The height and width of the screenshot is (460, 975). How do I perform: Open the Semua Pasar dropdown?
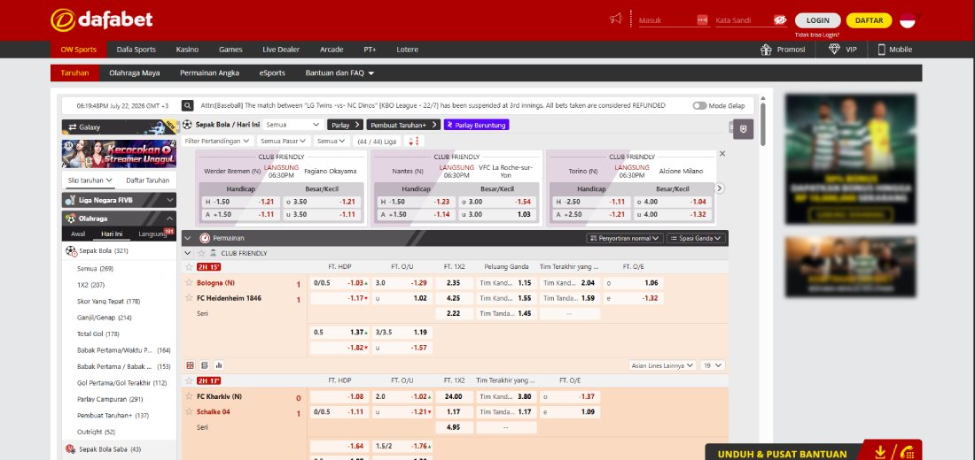(284, 141)
